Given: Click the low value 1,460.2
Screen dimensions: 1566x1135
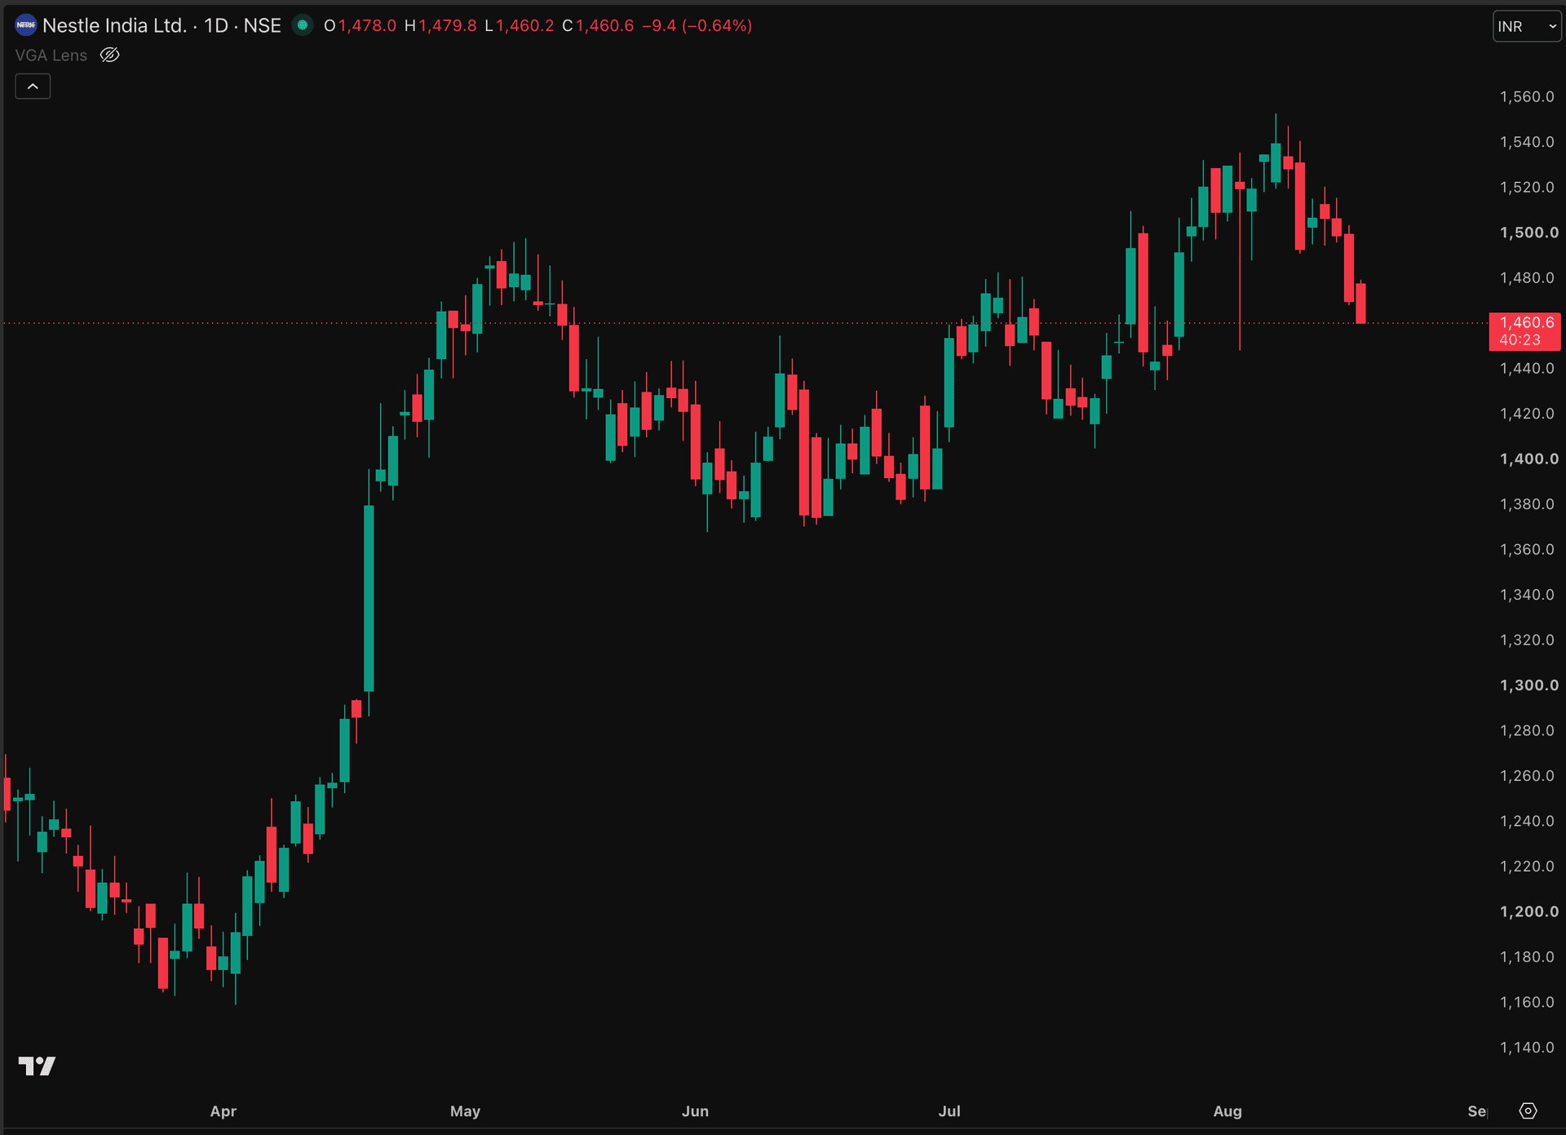Looking at the screenshot, I should click(x=525, y=25).
